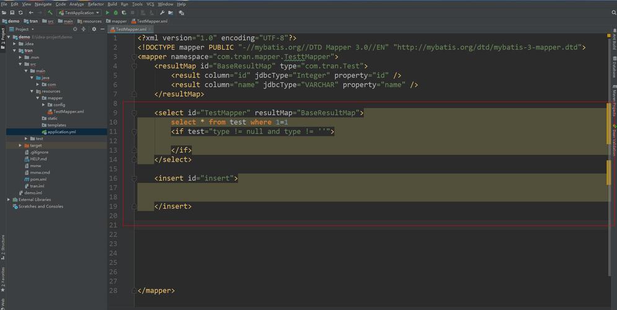Click resources in the breadcrumb bar

(x=90, y=21)
